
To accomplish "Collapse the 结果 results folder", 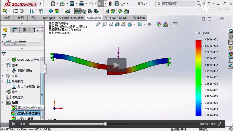I will pos(3,103).
